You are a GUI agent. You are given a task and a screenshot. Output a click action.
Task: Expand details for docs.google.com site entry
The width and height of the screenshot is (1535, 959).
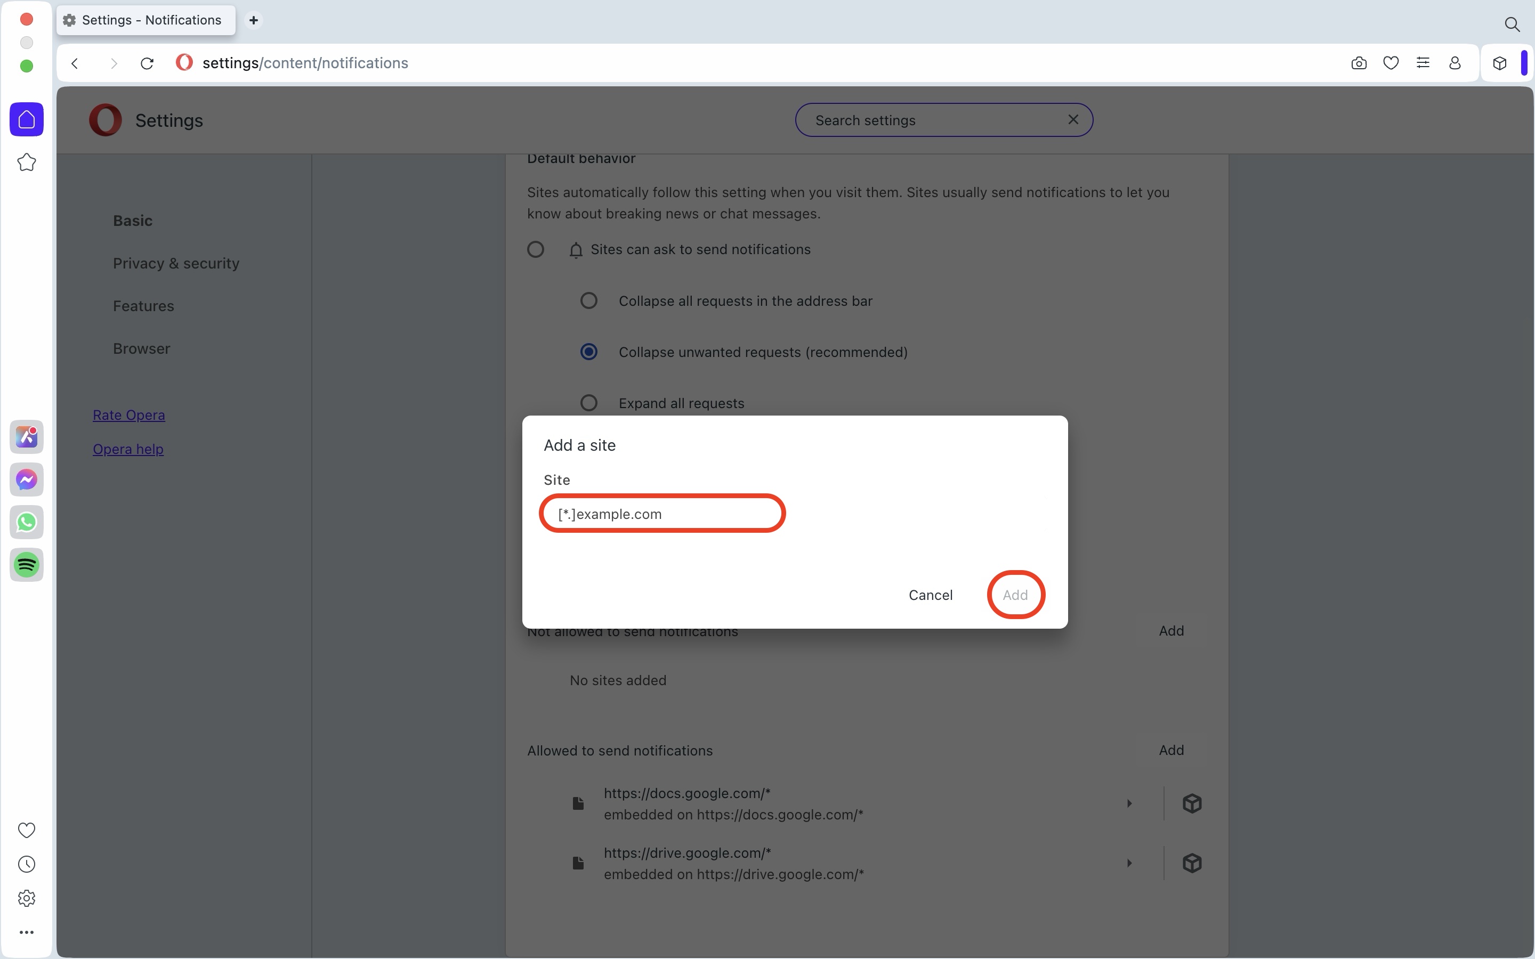[x=1129, y=803]
